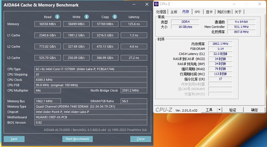Click the 确定 button in CPU-Z
The height and width of the screenshot is (147, 267).
pyautogui.click(x=254, y=110)
